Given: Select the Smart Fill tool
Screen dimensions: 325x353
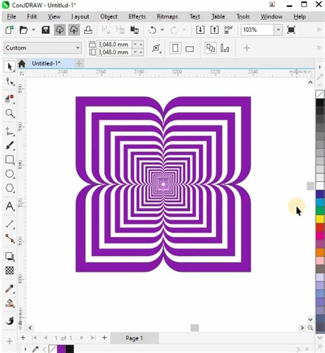Looking at the screenshot, I should pyautogui.click(x=9, y=320).
